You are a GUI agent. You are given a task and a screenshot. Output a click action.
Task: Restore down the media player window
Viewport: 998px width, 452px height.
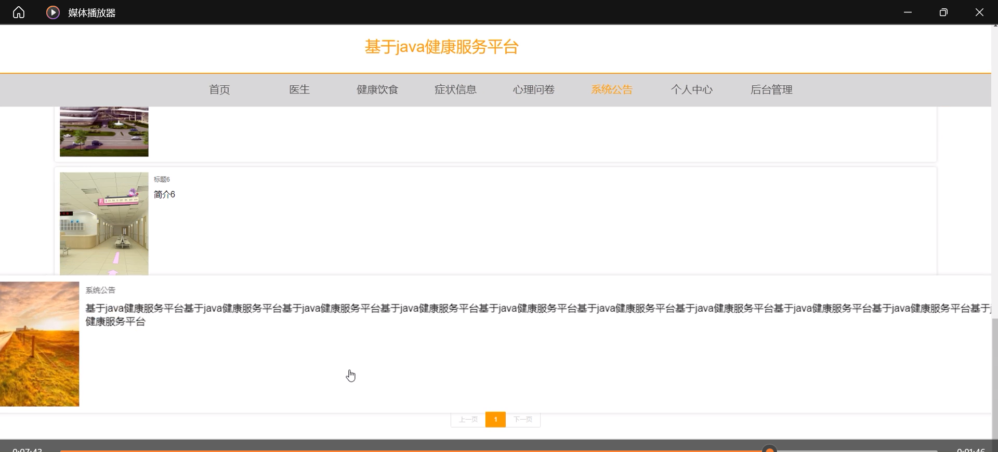tap(943, 12)
